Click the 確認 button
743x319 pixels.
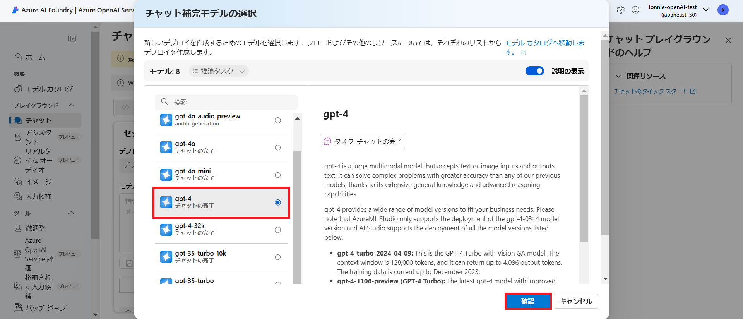(528, 301)
